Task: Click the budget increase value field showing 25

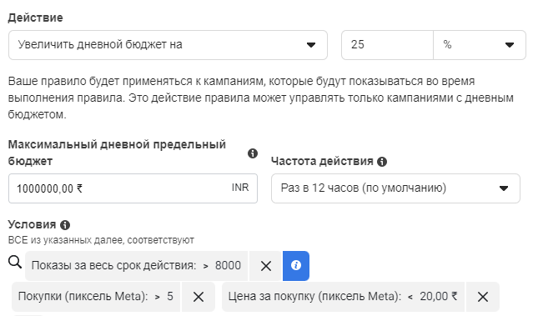Action: point(387,45)
